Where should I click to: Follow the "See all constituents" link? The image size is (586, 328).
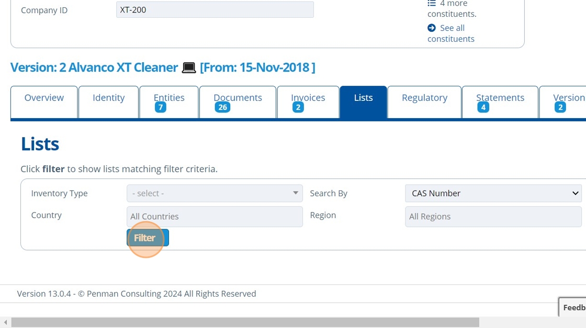click(x=451, y=33)
